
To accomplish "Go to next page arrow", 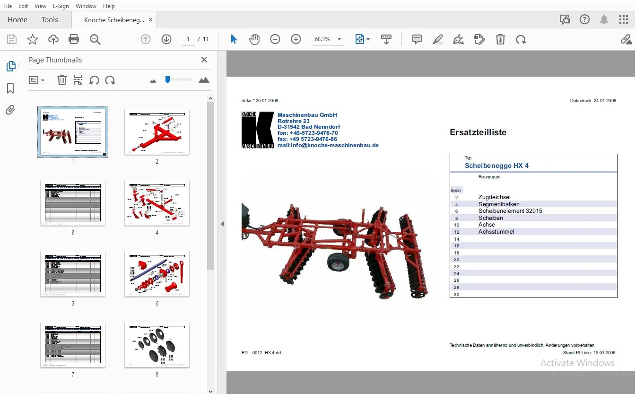I will pos(166,39).
